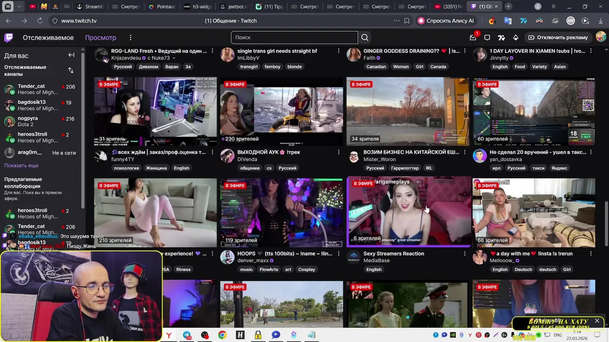
Task: Click the Гарріпоттер tag
Action: click(405, 168)
